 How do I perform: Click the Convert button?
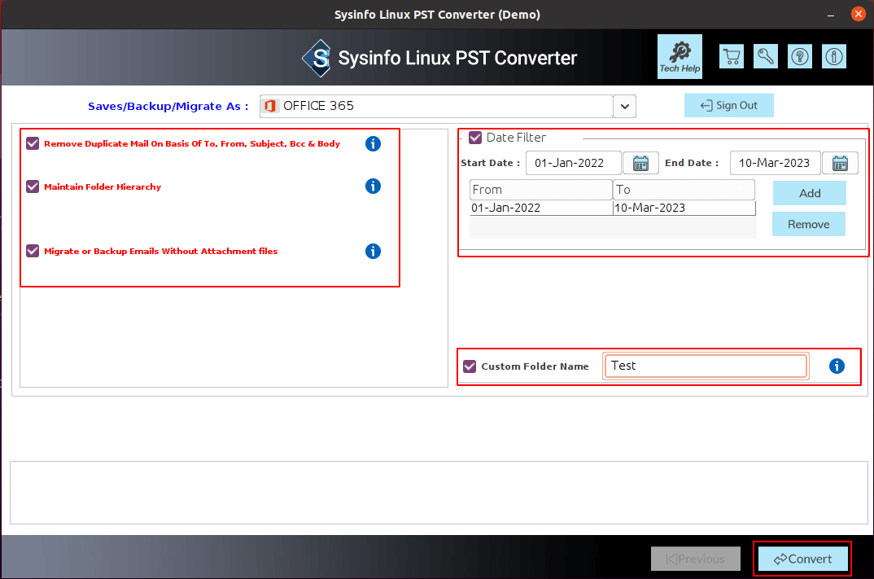click(802, 559)
